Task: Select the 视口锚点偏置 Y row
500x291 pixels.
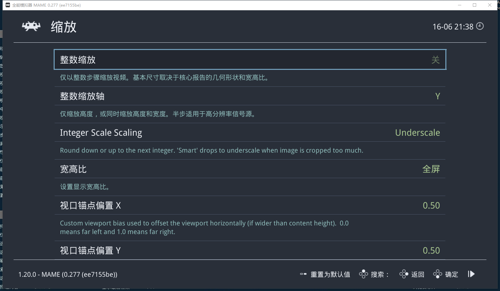Action: coord(250,250)
